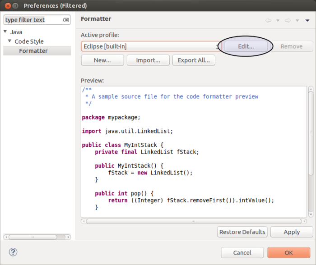
Task: Apply the formatter settings
Action: click(292, 232)
